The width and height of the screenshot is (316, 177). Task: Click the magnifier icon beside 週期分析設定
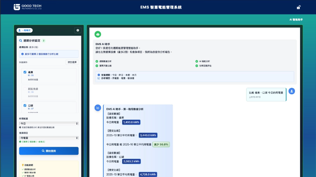pos(21,41)
